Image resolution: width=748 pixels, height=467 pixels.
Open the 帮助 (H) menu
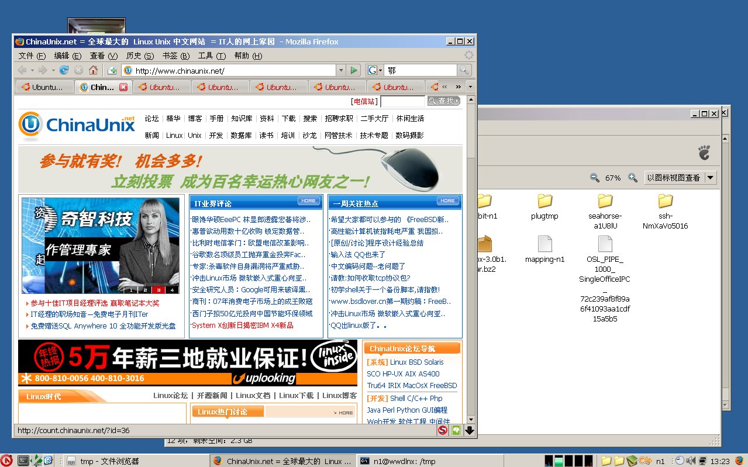click(248, 56)
